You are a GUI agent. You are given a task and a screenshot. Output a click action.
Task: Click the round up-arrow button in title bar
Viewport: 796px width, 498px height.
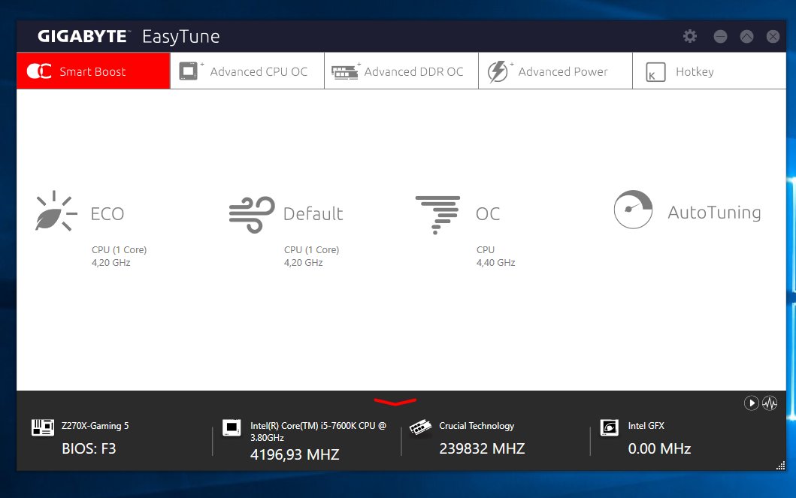[746, 36]
